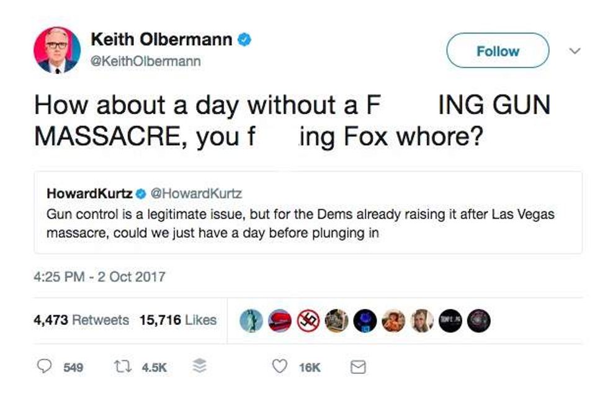Open the Keith Olbermann display name link
608x400 pixels.
point(161,40)
